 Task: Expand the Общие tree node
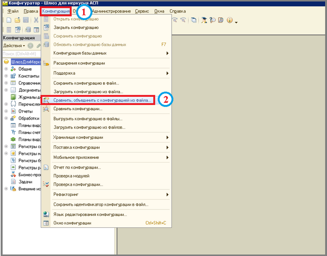click(6, 69)
